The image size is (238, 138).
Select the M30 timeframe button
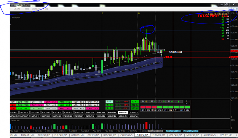(x=160, y=110)
